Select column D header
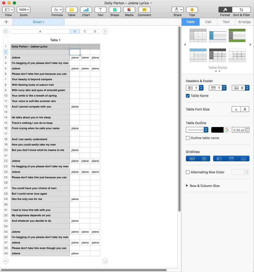Image resolution: width=254 pixels, height=272 pixels. click(x=95, y=31)
